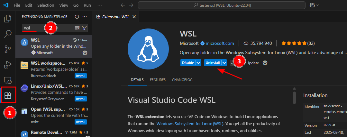Install the WSL workspaceFolder extension

coord(80,76)
